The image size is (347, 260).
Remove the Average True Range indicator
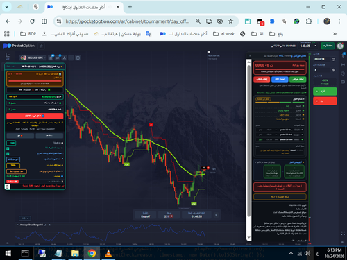click(x=49, y=225)
